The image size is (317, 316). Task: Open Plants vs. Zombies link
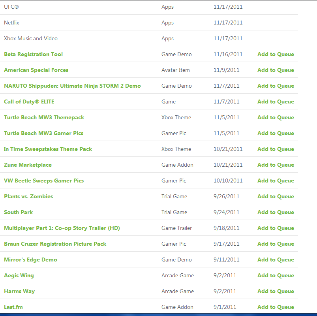click(x=28, y=196)
